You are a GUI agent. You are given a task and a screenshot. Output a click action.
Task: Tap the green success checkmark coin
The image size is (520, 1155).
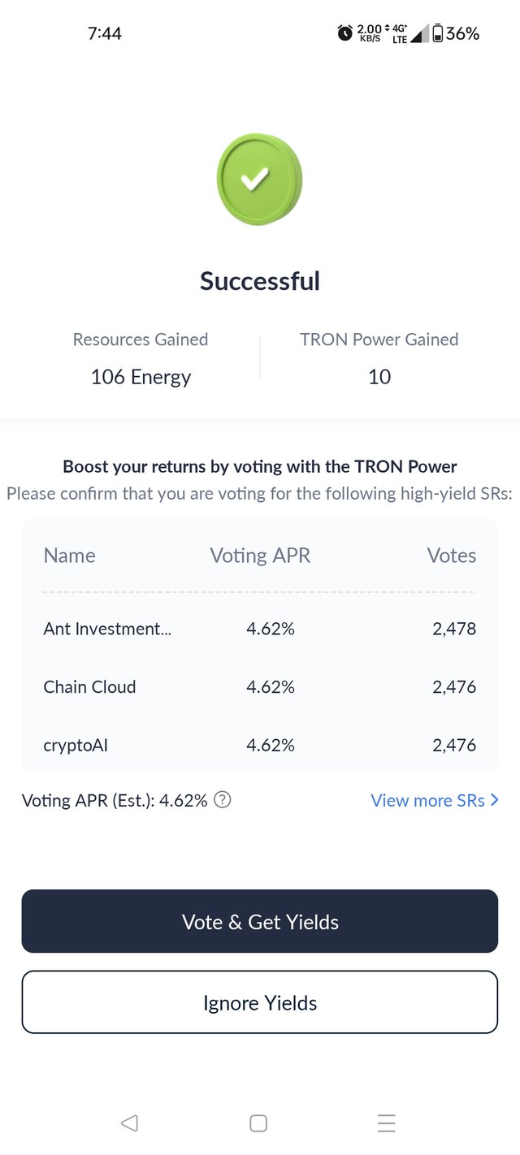pyautogui.click(x=259, y=180)
